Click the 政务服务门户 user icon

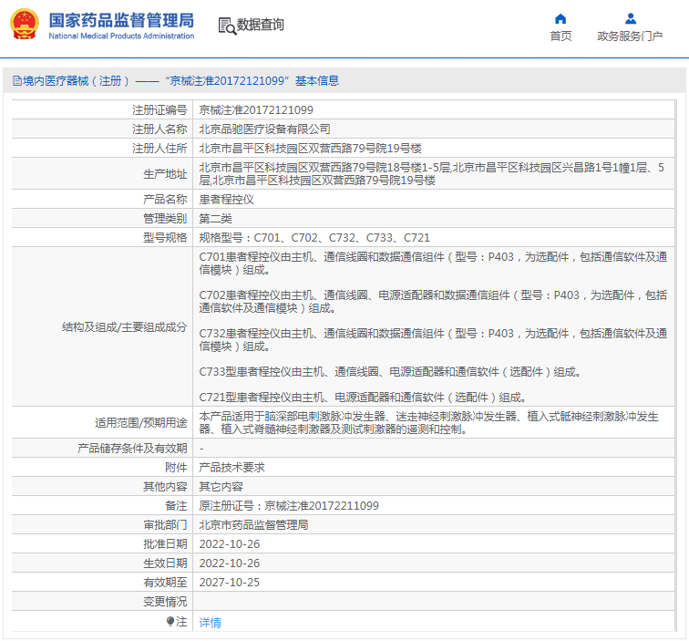pos(631,18)
